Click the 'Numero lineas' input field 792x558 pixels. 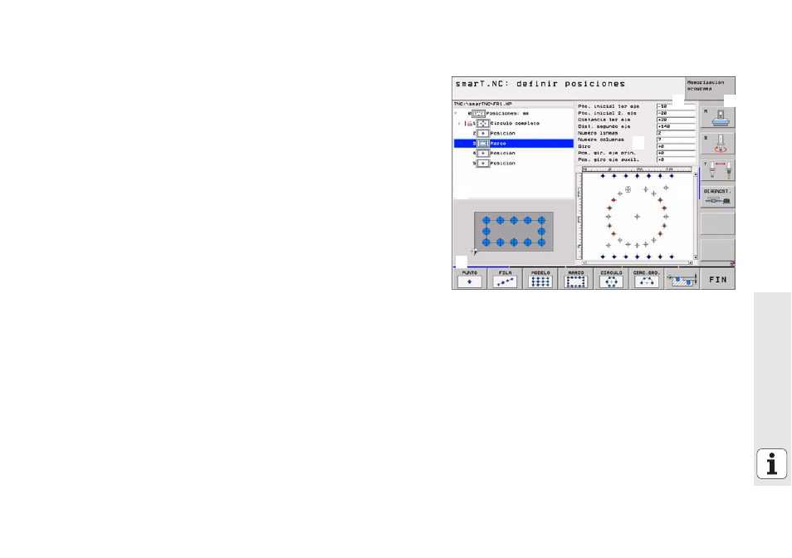tap(676, 133)
